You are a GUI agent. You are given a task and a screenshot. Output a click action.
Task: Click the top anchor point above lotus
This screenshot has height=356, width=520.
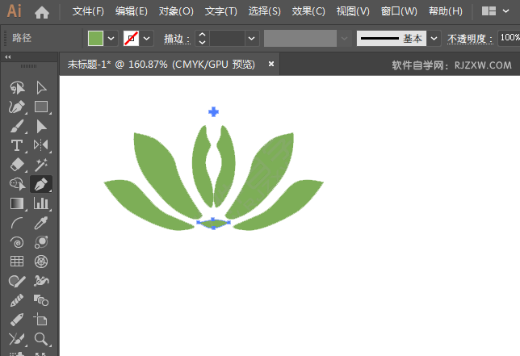pos(213,111)
